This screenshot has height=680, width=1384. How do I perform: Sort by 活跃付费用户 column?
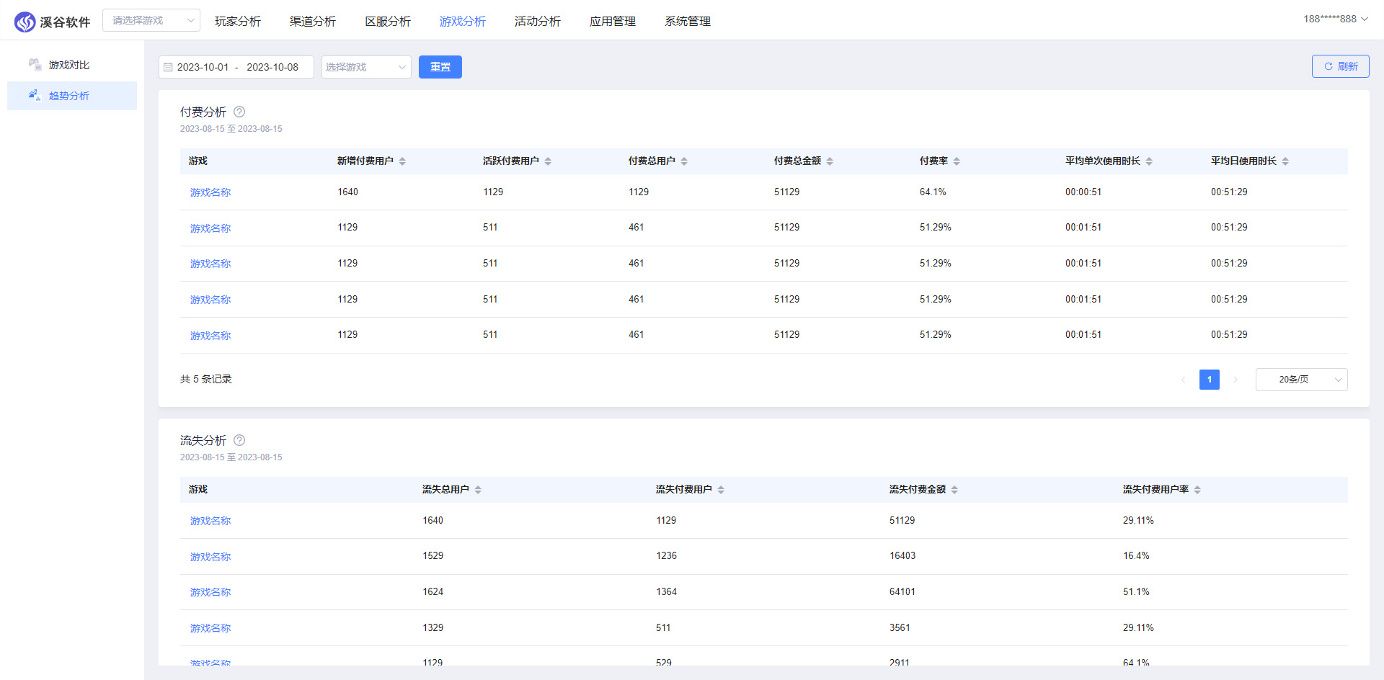548,161
